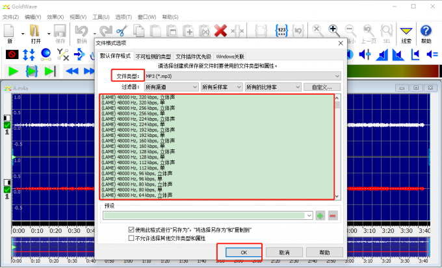Expand the arrow next to 打开 button

[x=49, y=34]
